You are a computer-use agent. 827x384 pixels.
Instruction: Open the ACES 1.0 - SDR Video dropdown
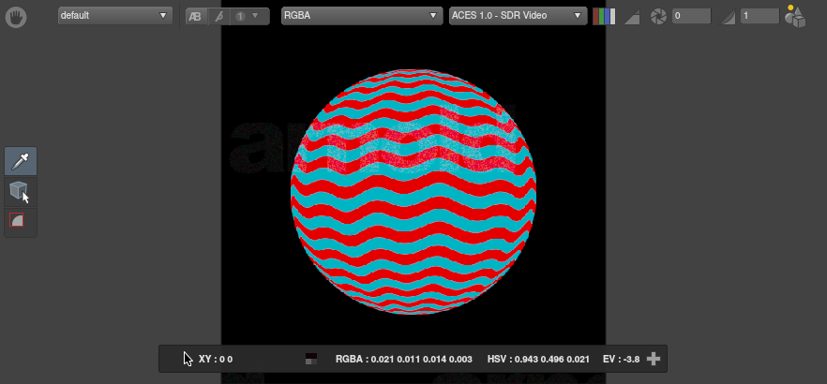[519, 16]
